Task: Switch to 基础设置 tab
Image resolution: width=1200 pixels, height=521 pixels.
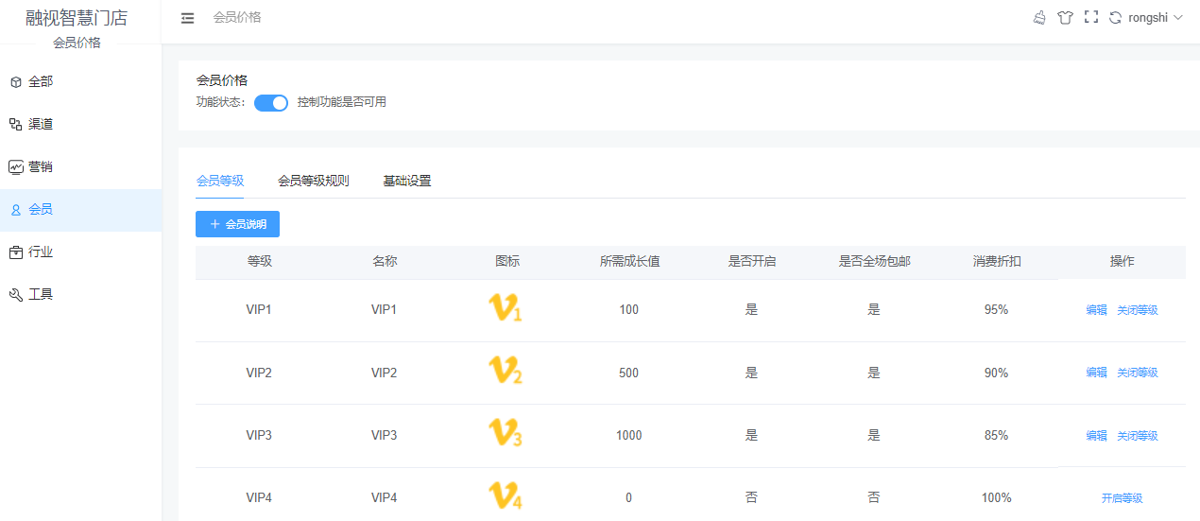Action: point(407,181)
